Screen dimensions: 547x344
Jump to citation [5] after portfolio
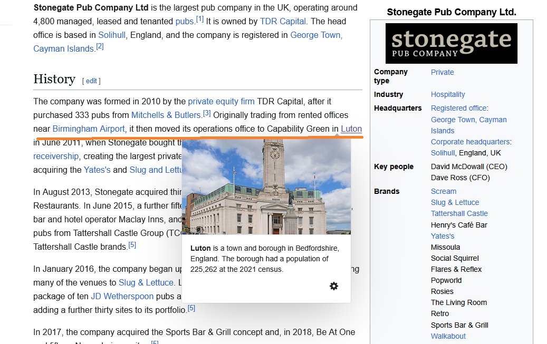(x=191, y=308)
